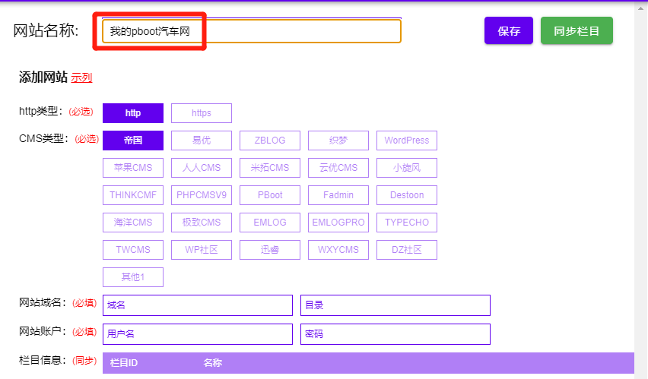Choose WP社区 CMS type
Image resolution: width=648 pixels, height=379 pixels.
[202, 250]
